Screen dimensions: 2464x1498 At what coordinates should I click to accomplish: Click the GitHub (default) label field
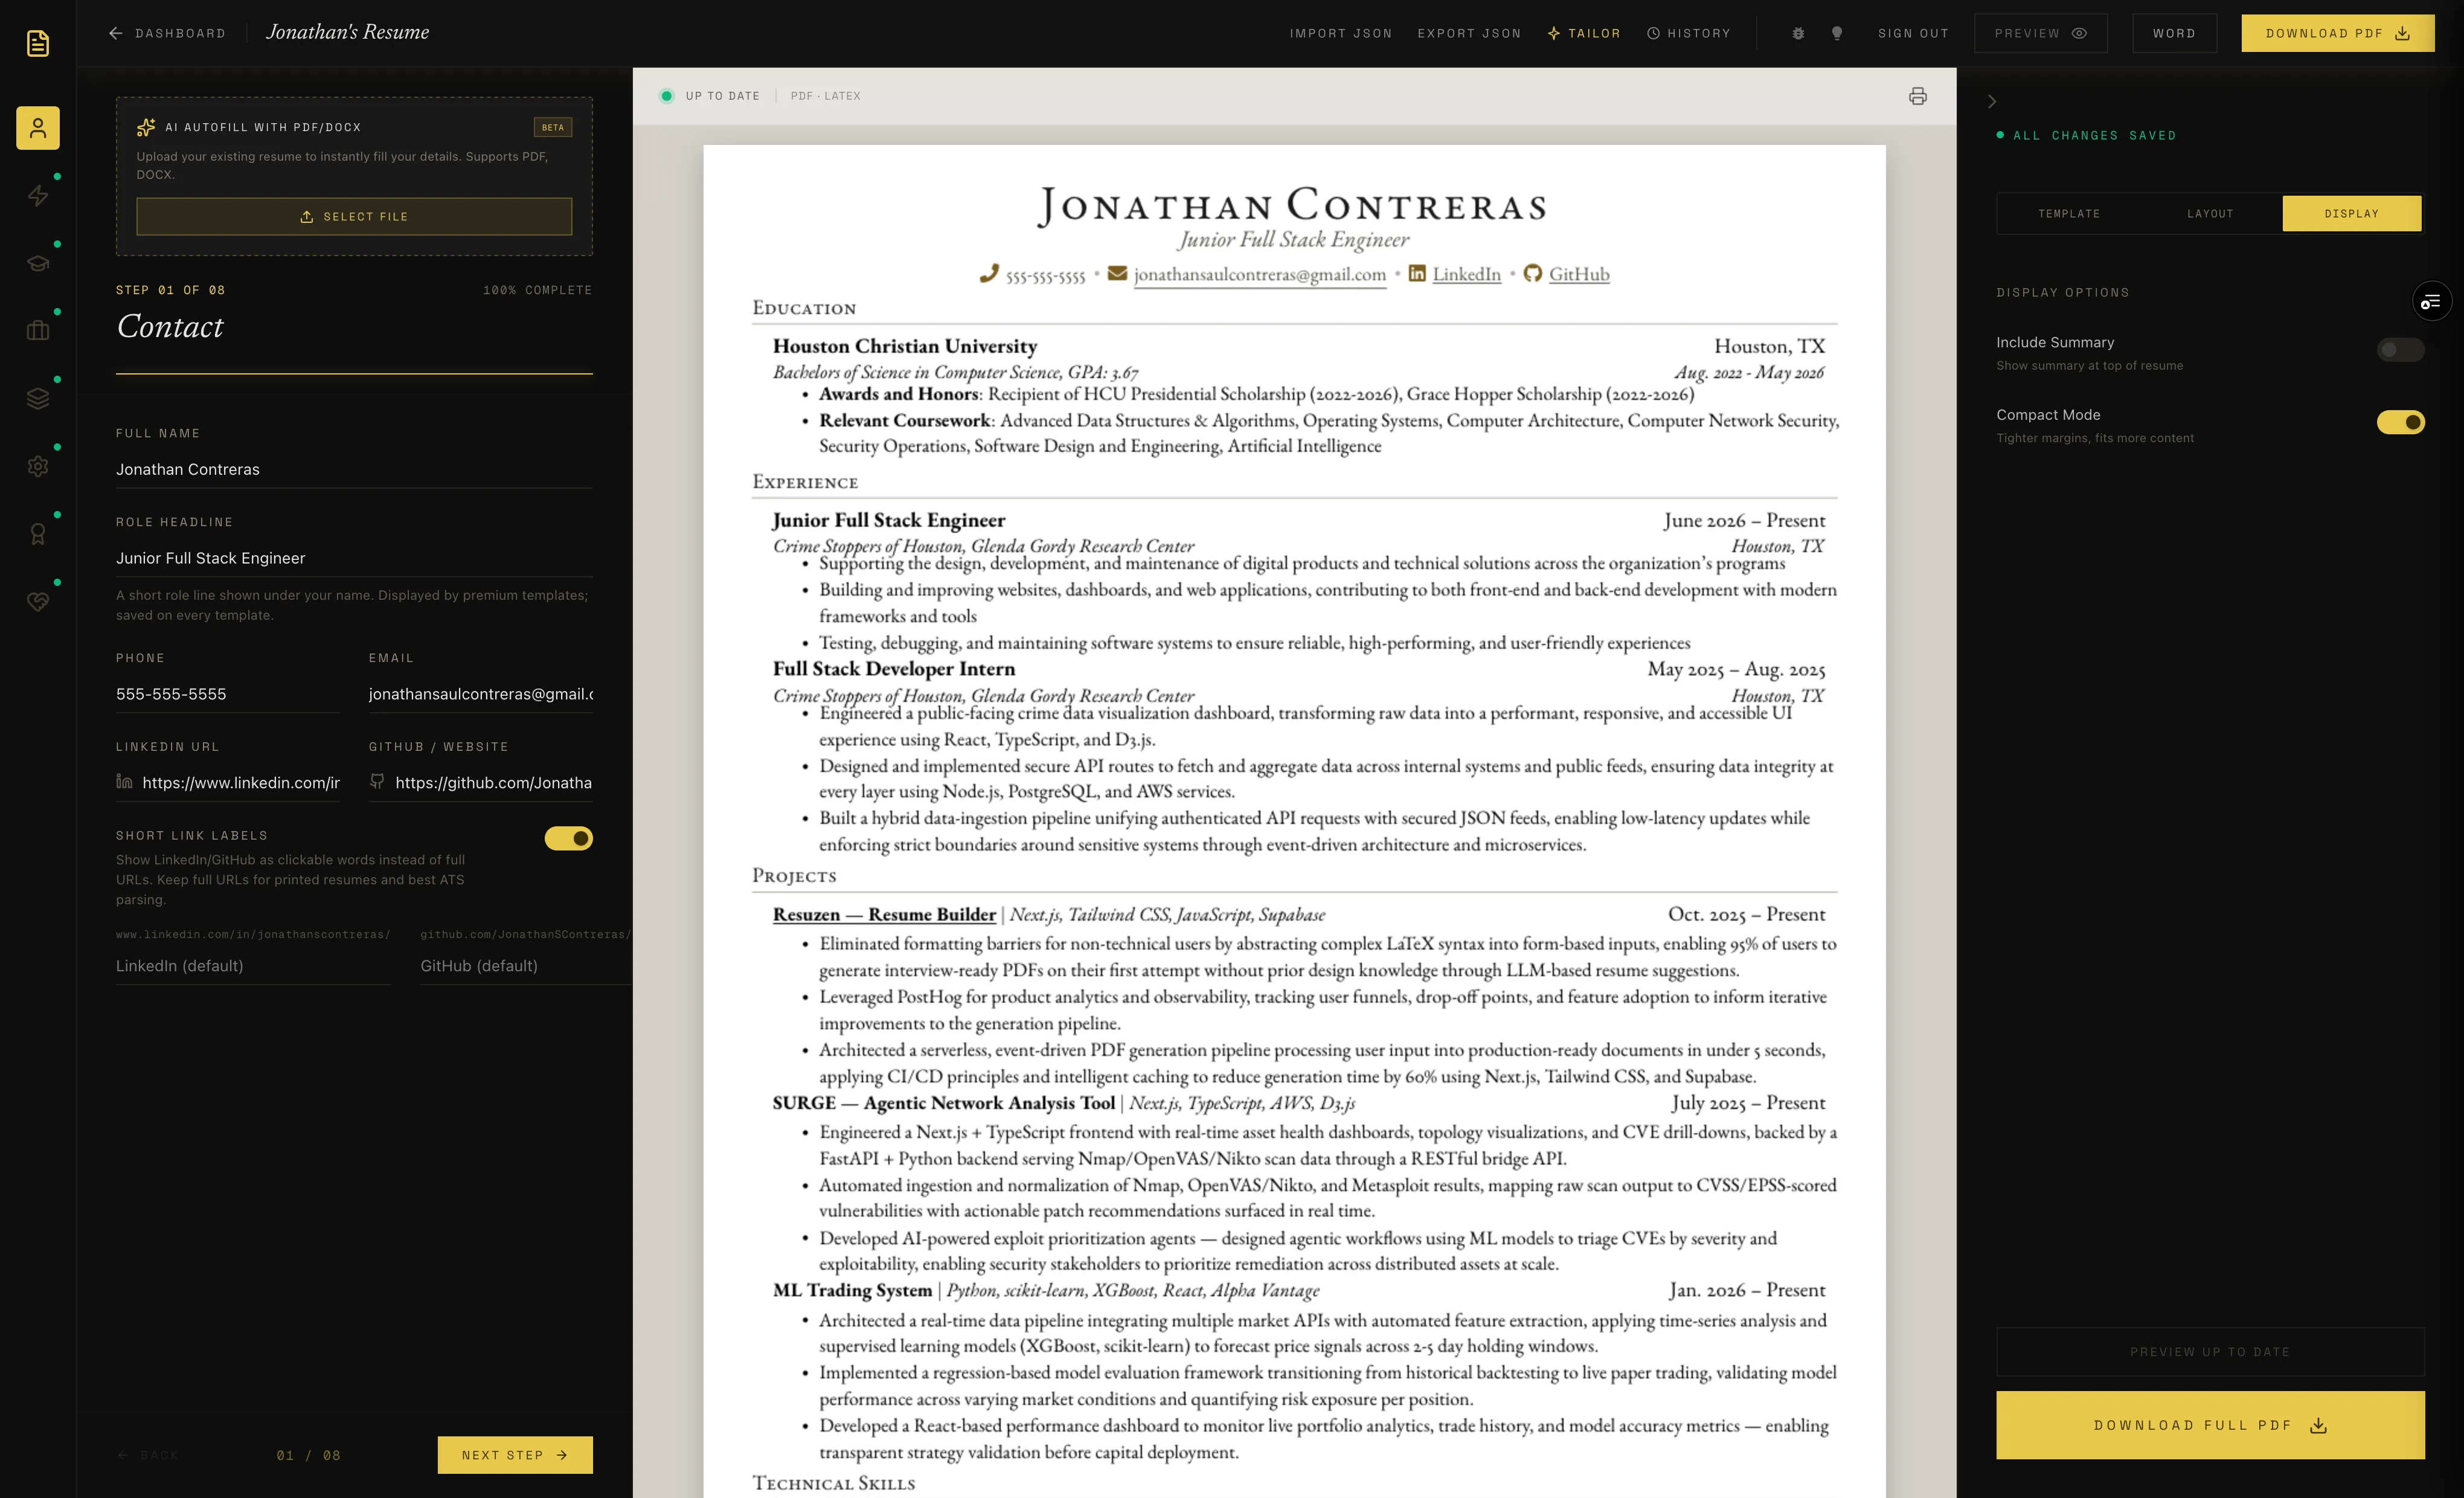pyautogui.click(x=526, y=966)
